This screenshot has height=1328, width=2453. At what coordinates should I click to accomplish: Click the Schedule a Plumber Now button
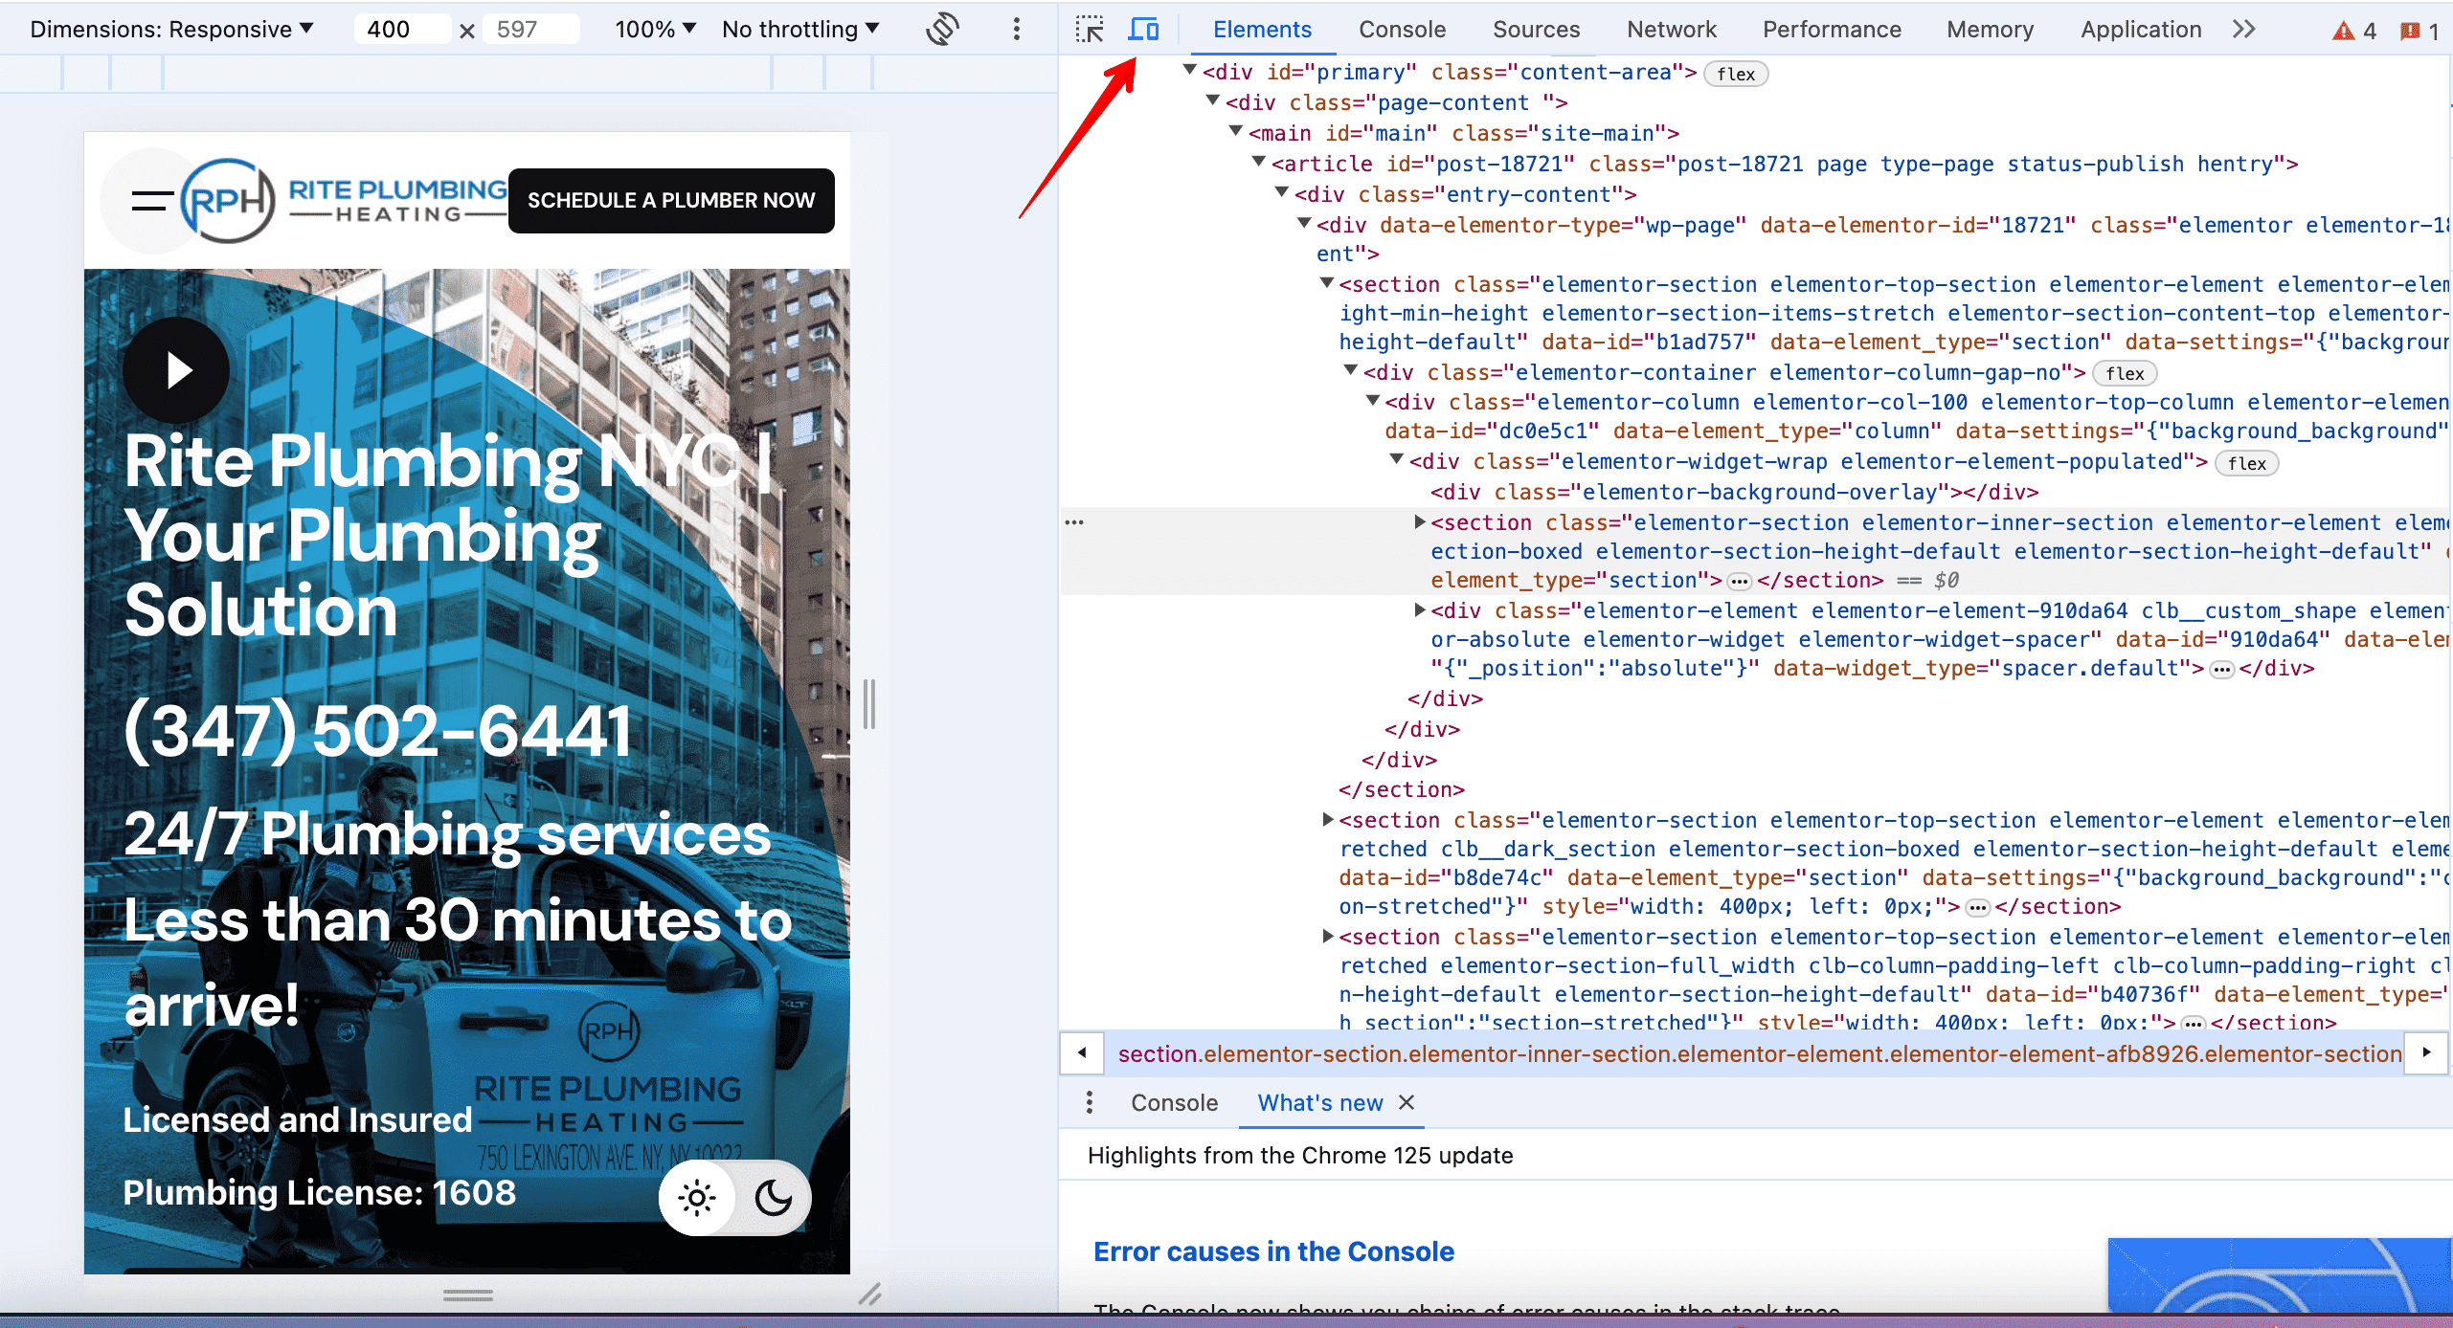click(x=671, y=201)
